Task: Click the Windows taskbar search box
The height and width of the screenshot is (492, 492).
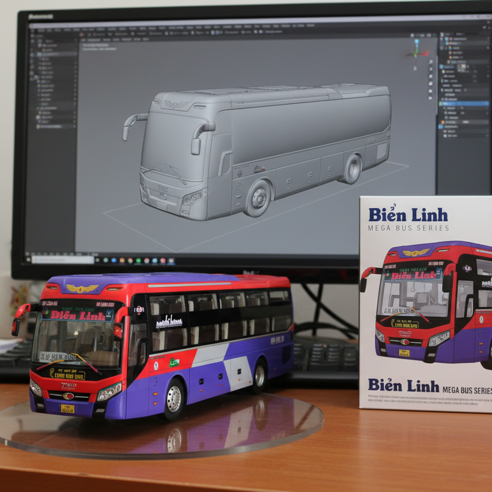Action: [x=63, y=260]
